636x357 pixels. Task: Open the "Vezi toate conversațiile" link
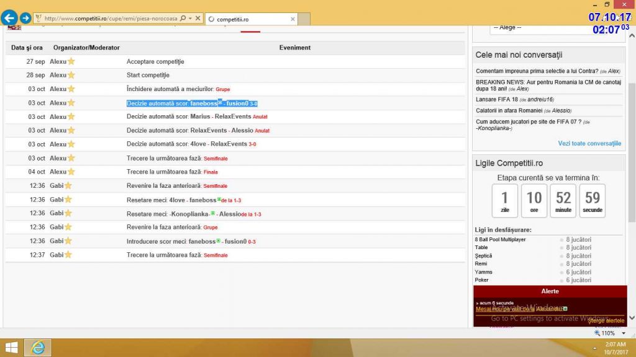click(x=589, y=143)
